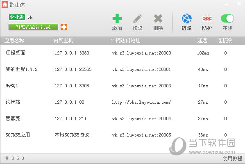Sort by the 延迟 column header
Image resolution: width=245 pixels, height=164 pixels.
202,41
